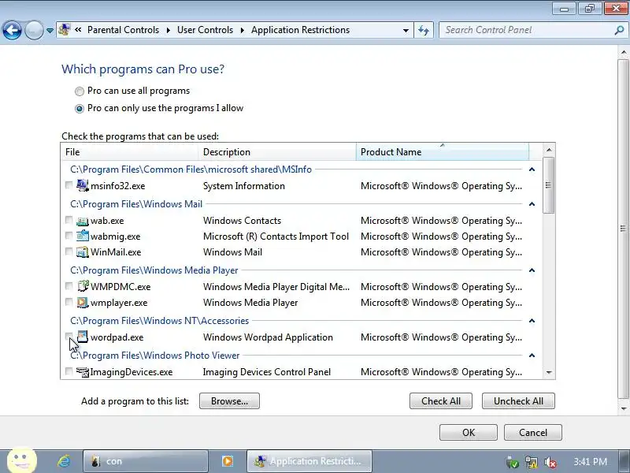Screen dimensions: 630x473
Task: Collapse the Common Files\MSInfo group
Action: coord(532,169)
